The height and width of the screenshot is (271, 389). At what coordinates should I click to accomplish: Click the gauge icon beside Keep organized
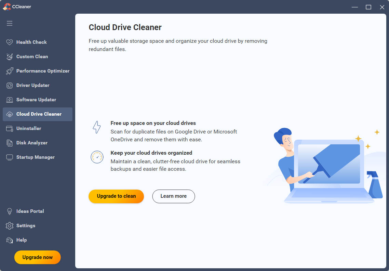[97, 157]
